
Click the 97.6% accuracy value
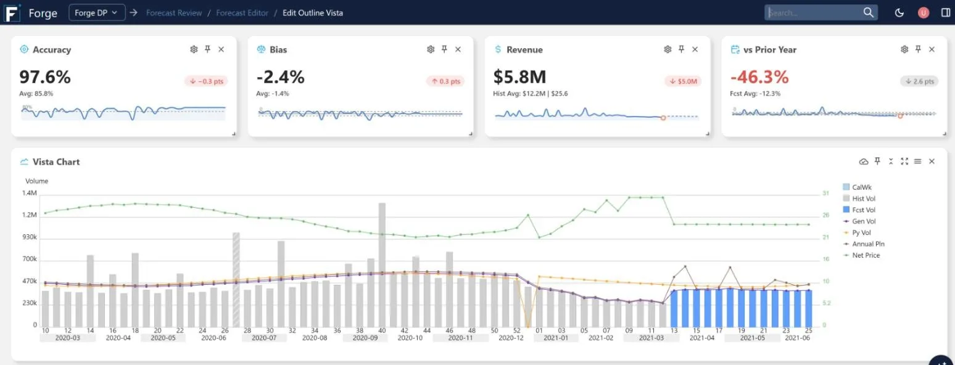[45, 77]
